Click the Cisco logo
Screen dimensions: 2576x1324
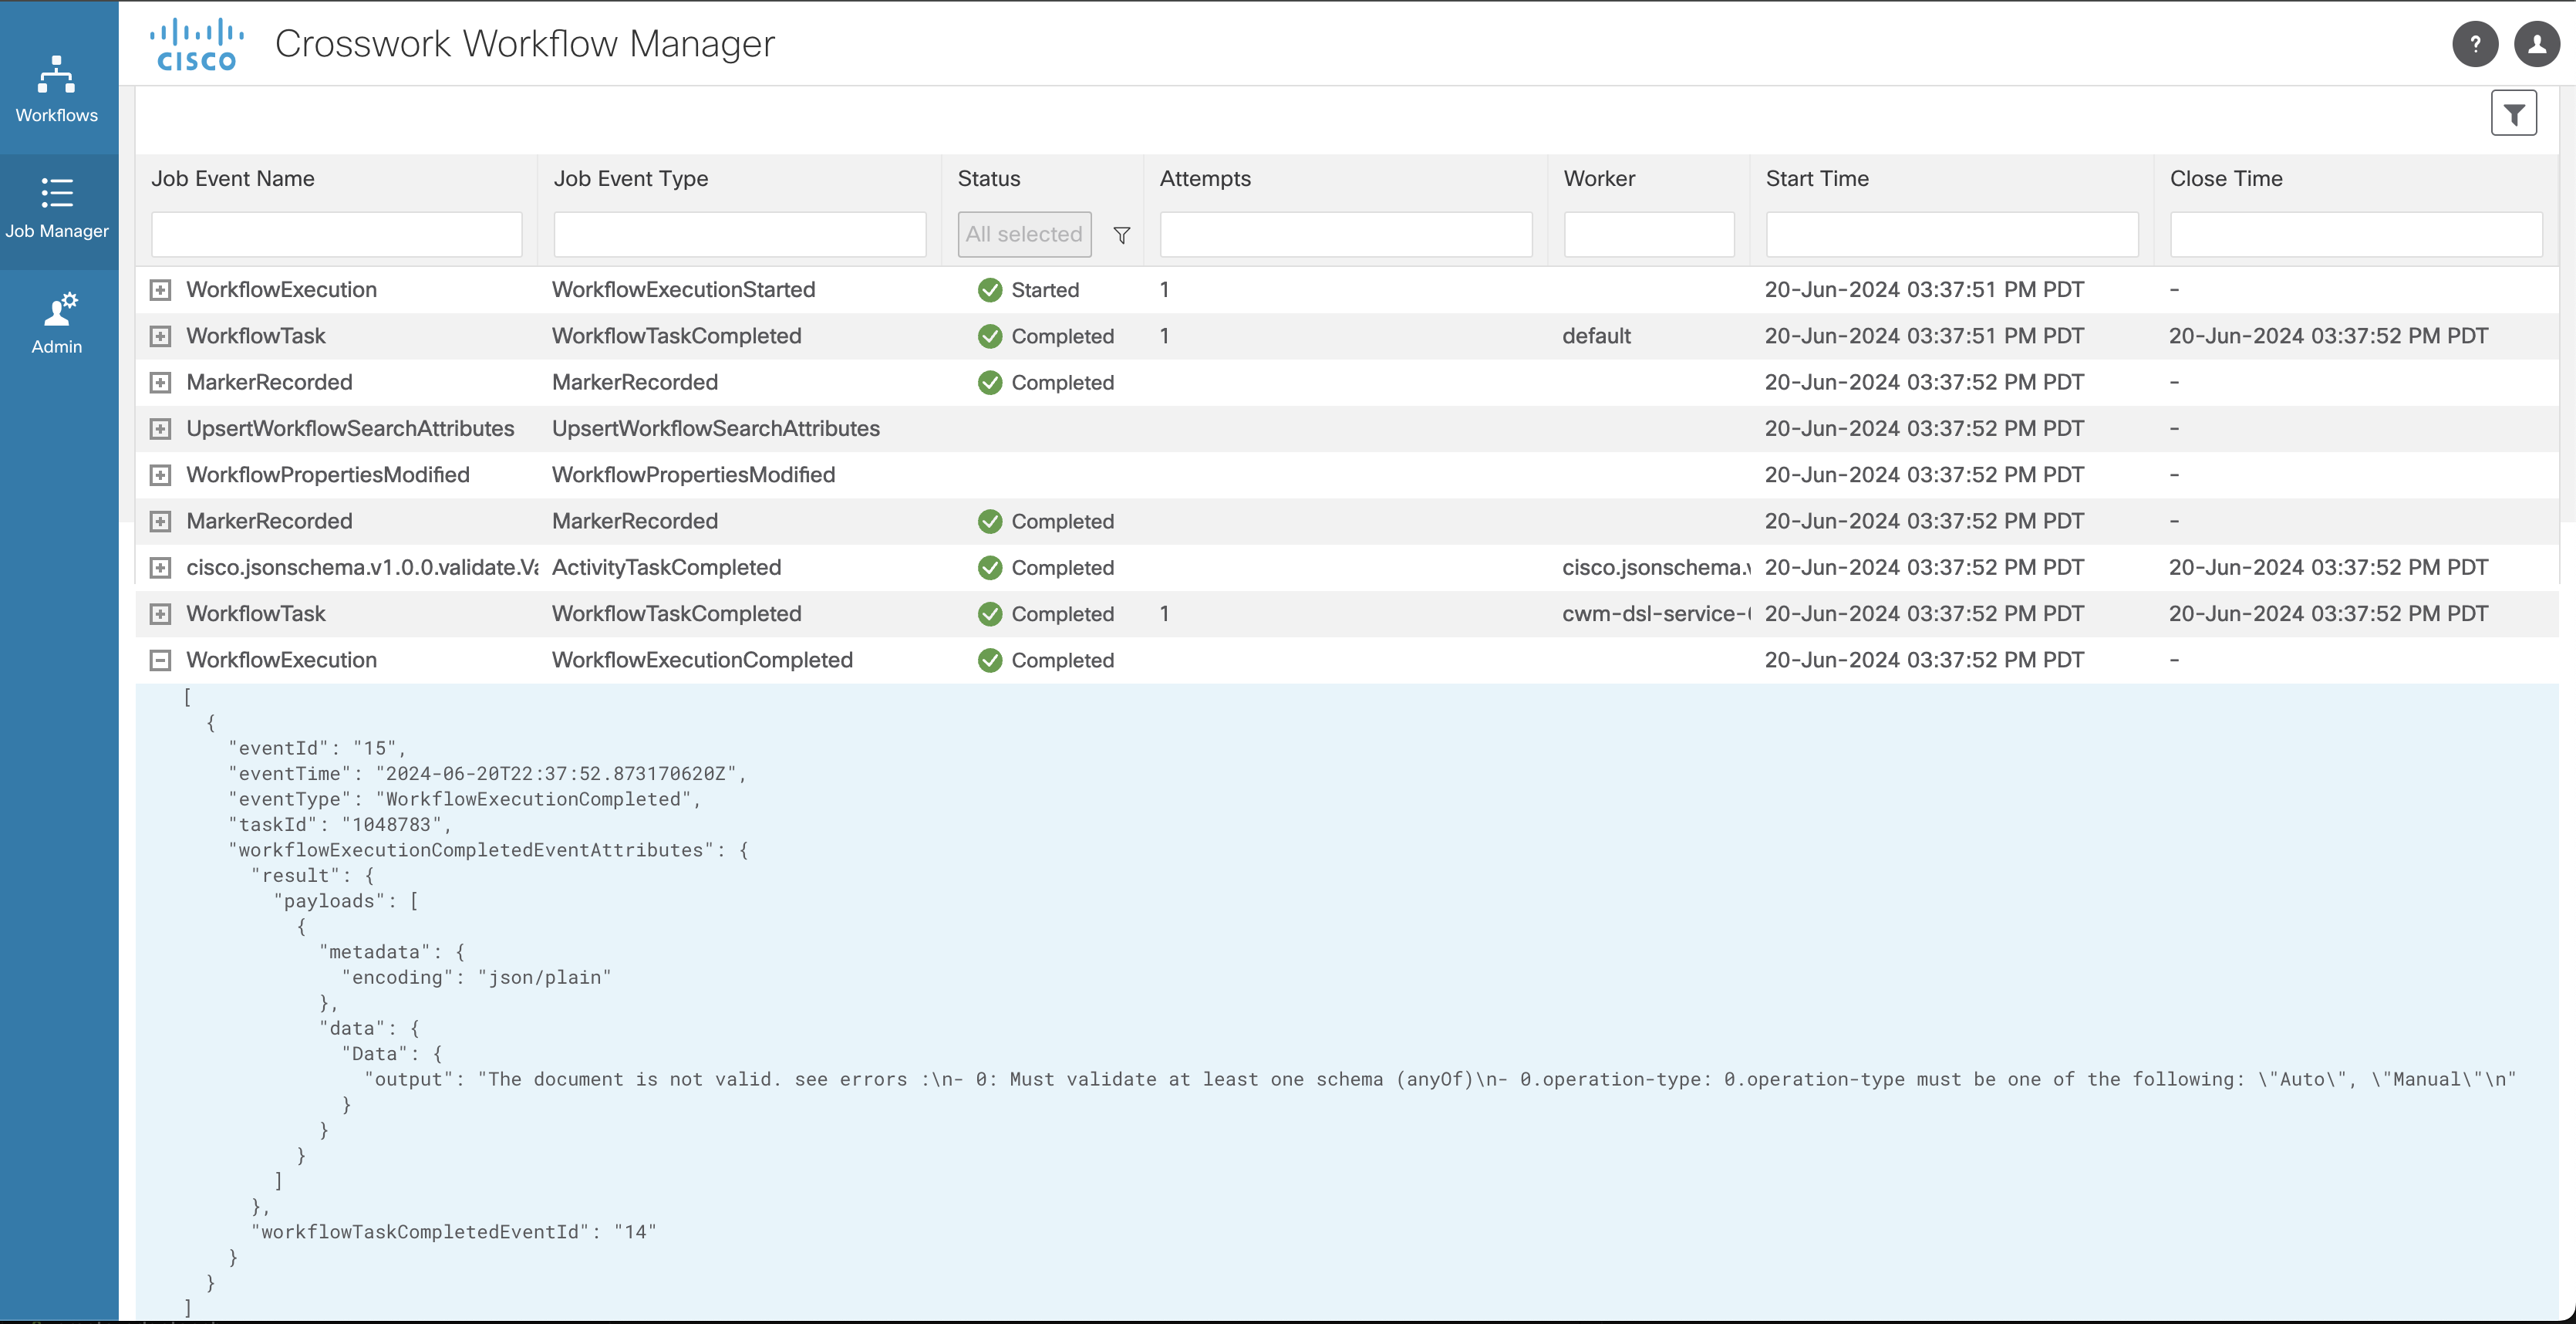coord(197,45)
